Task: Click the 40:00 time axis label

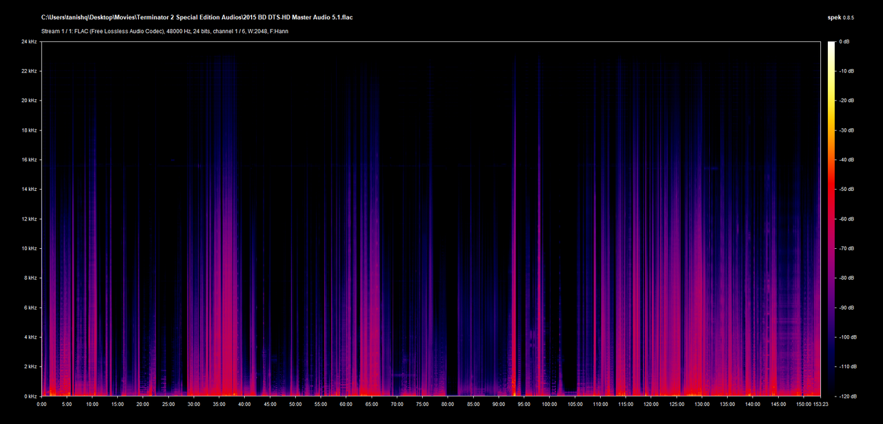Action: pos(245,405)
